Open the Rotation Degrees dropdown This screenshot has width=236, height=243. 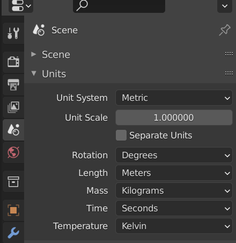pos(174,155)
